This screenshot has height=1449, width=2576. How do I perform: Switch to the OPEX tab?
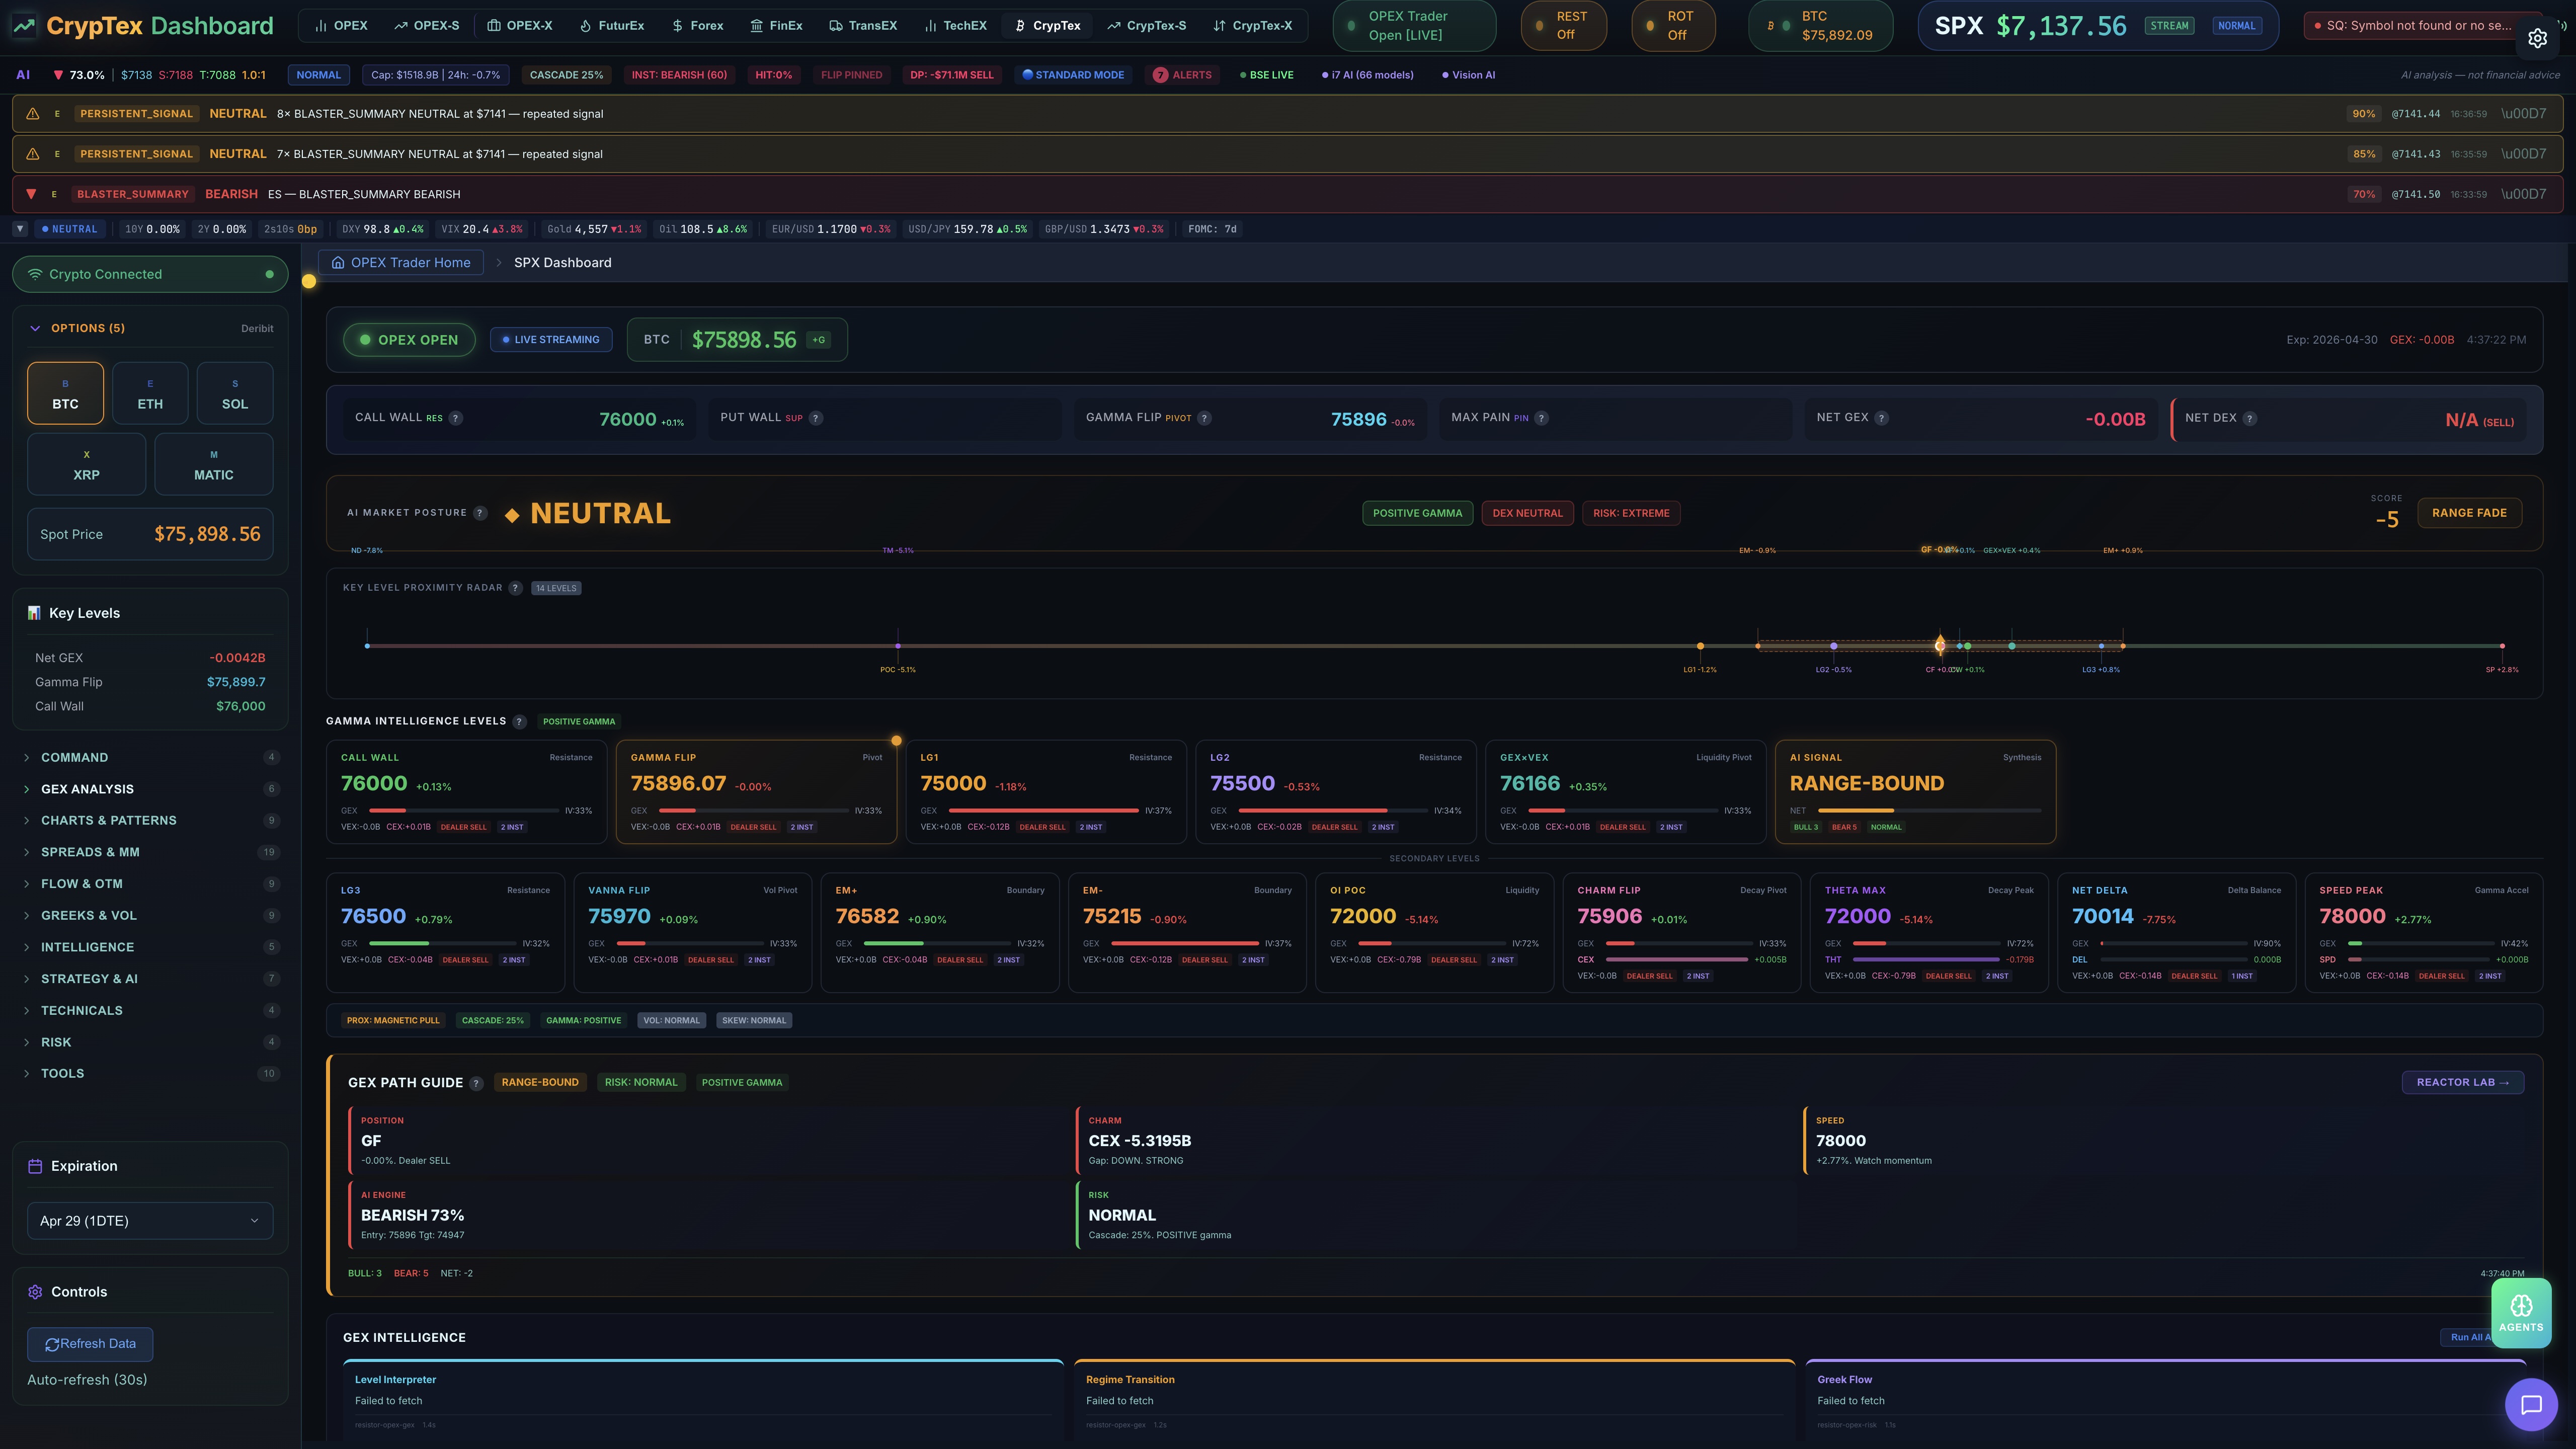click(x=341, y=26)
